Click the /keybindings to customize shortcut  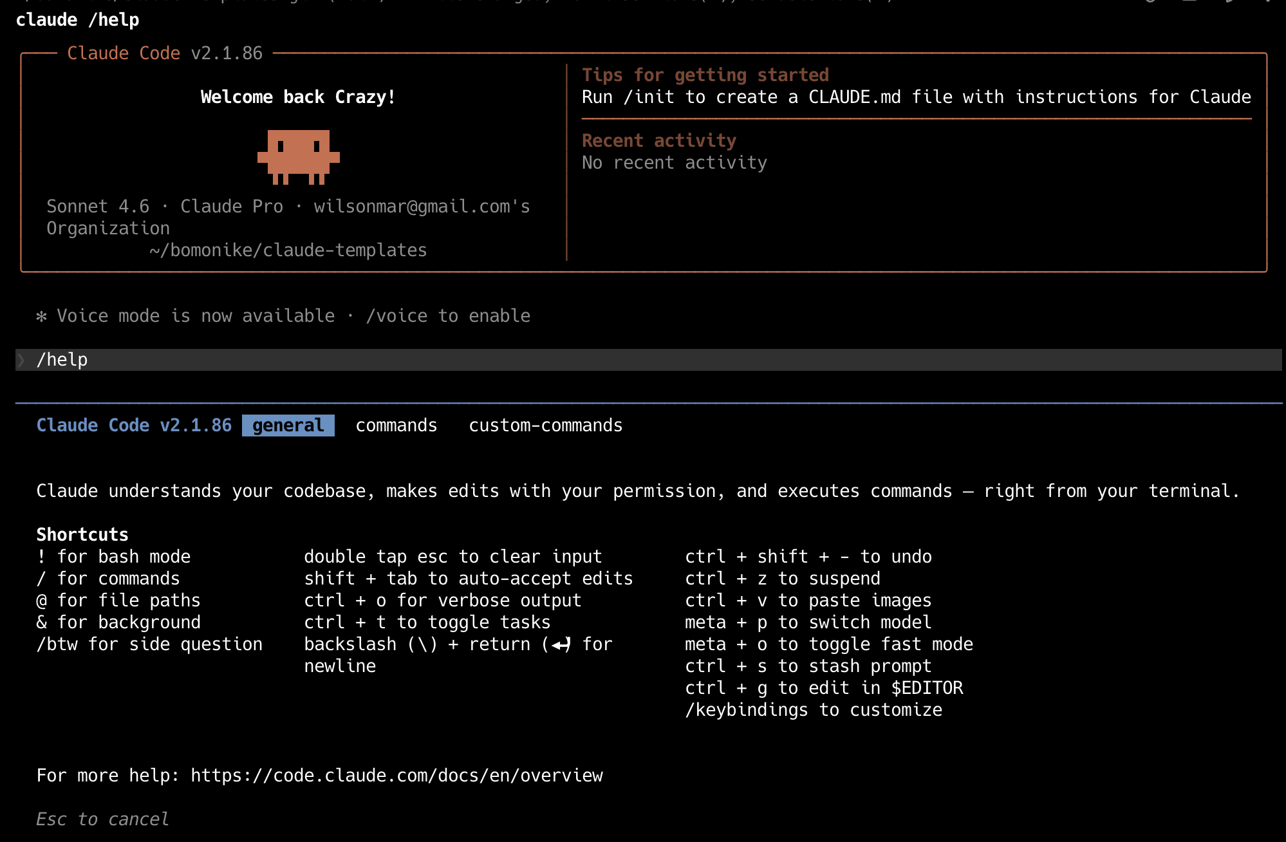coord(813,709)
